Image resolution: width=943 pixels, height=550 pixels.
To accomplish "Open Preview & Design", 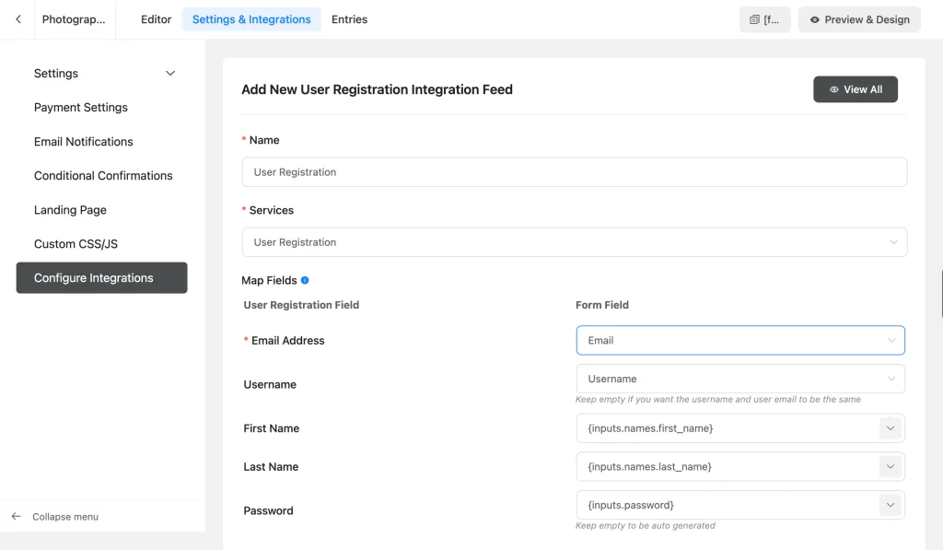I will coord(859,20).
